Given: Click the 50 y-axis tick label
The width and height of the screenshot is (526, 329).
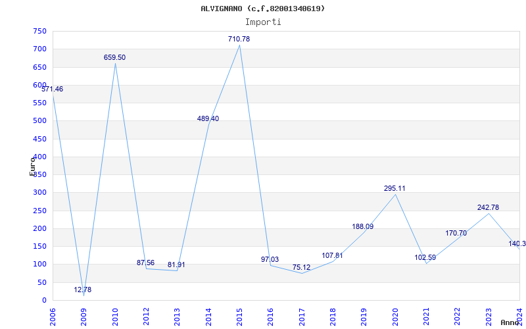Looking at the screenshot, I should pos(42,282).
